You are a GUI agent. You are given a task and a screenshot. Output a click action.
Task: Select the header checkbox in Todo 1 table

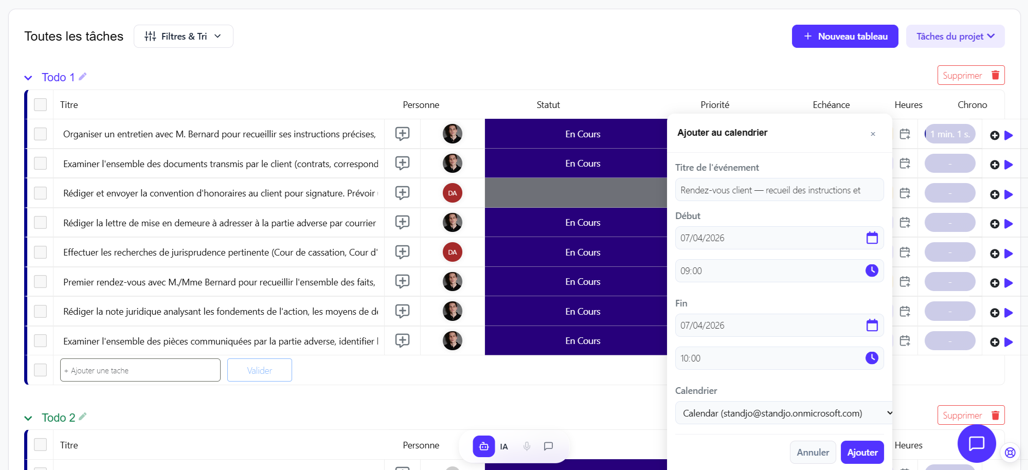40,105
